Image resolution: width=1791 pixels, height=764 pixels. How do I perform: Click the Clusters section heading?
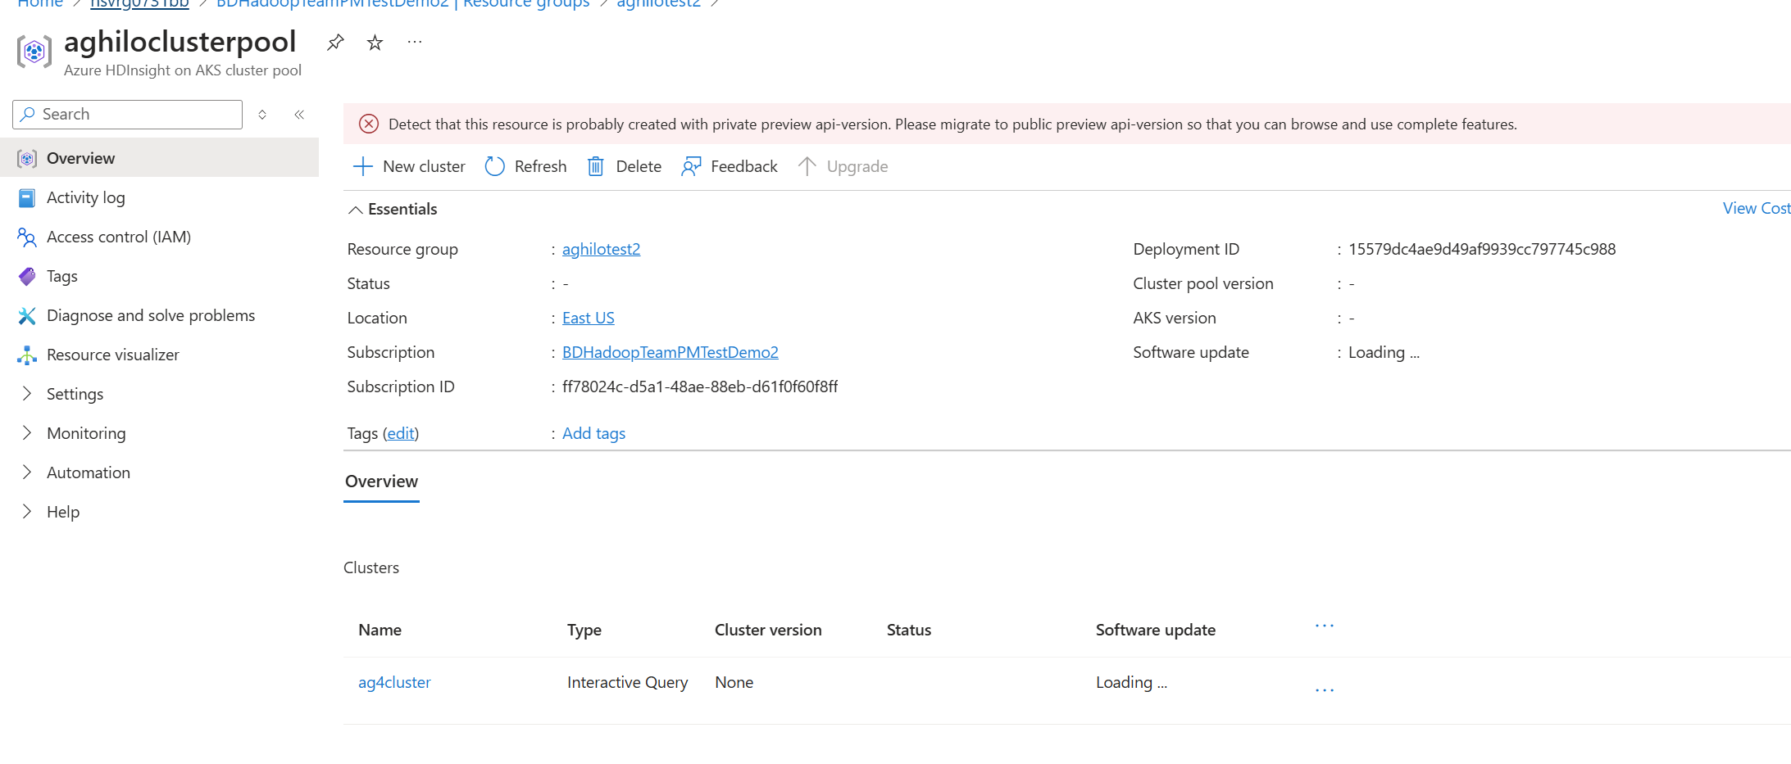click(x=371, y=567)
